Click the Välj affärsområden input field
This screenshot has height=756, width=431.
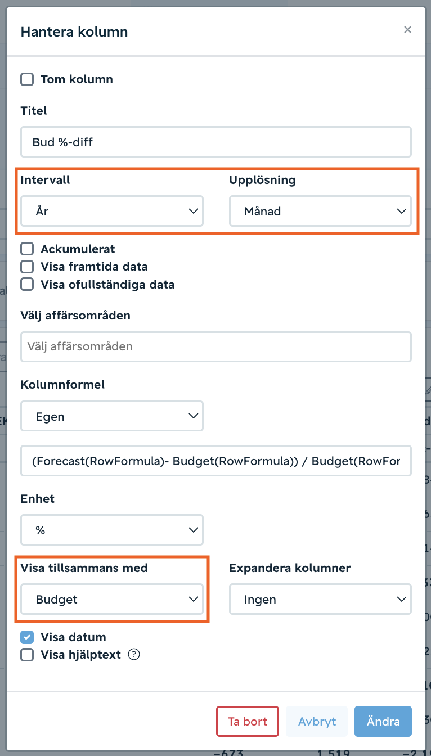[216, 346]
